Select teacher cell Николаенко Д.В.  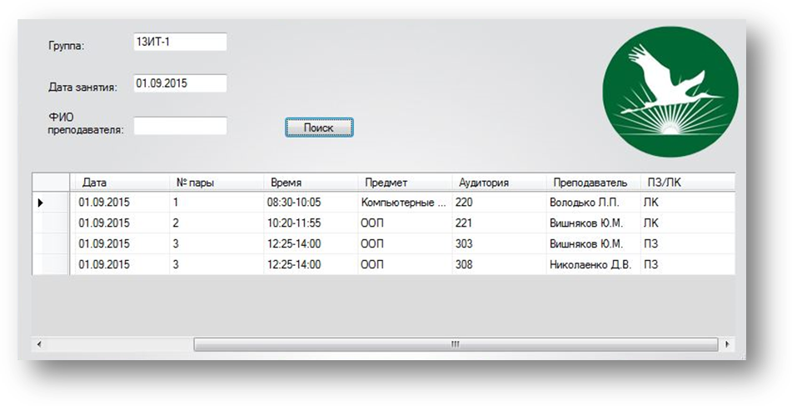coord(594,264)
